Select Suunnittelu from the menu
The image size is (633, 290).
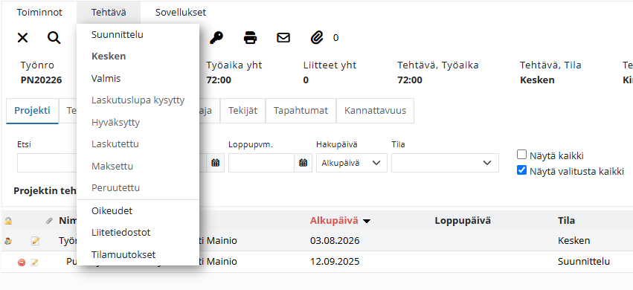138,35
